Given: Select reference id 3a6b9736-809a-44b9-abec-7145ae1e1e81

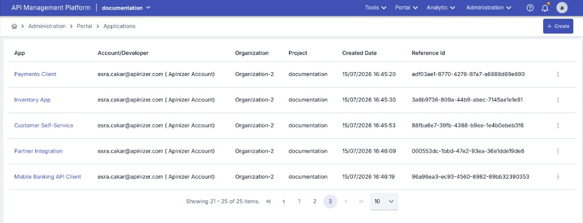Looking at the screenshot, I should coord(467,100).
